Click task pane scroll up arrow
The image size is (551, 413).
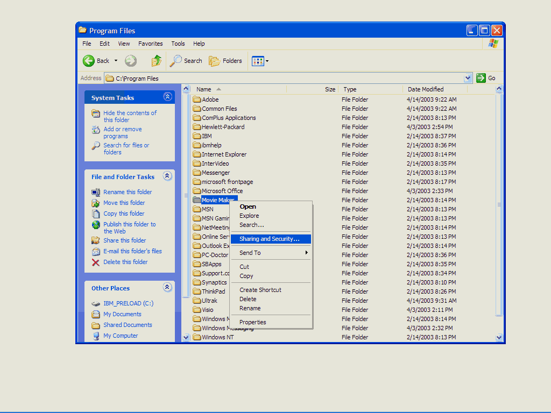(x=186, y=89)
